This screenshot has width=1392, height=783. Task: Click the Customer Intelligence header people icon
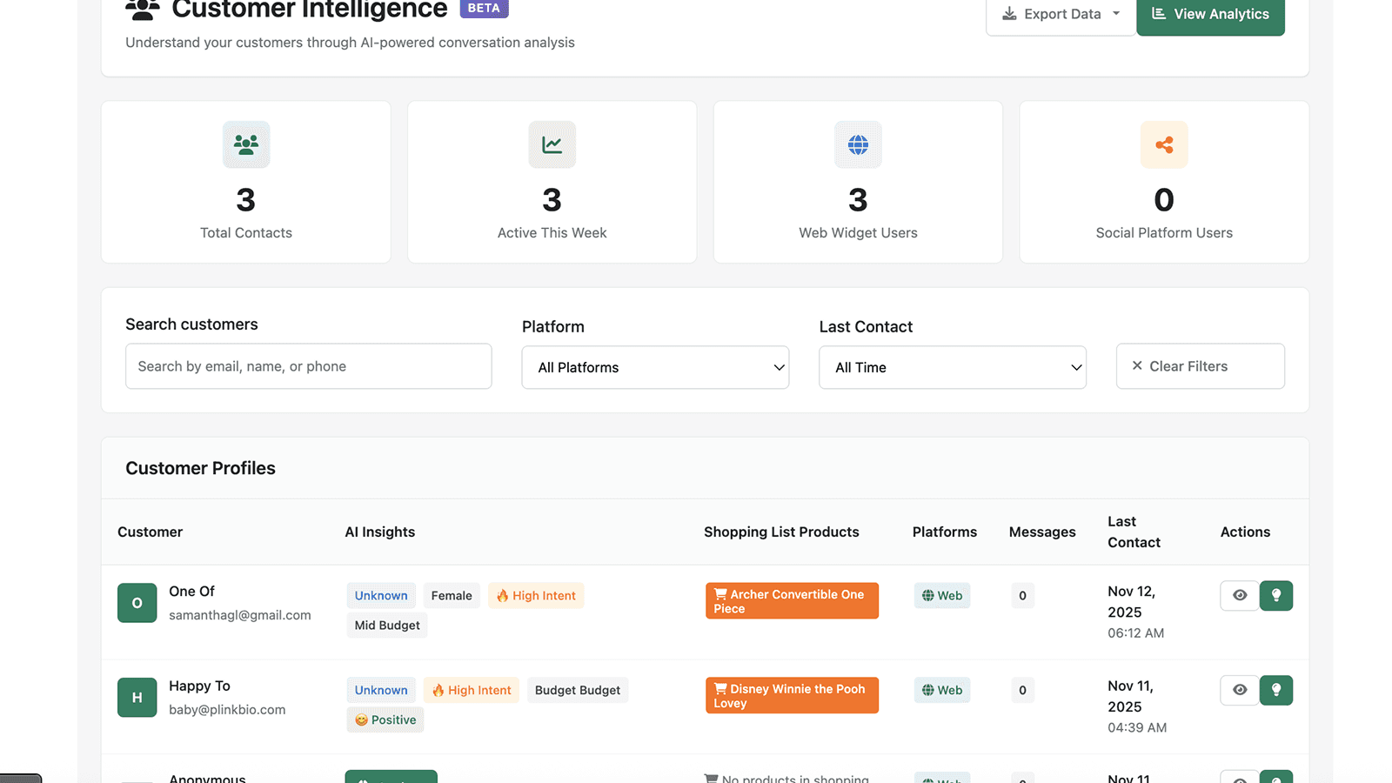[142, 10]
